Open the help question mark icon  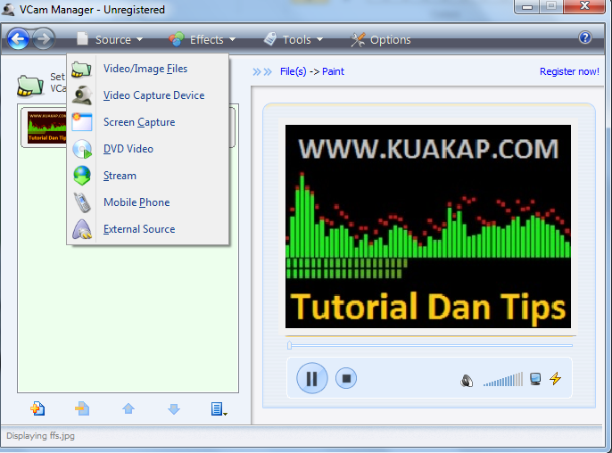click(584, 37)
